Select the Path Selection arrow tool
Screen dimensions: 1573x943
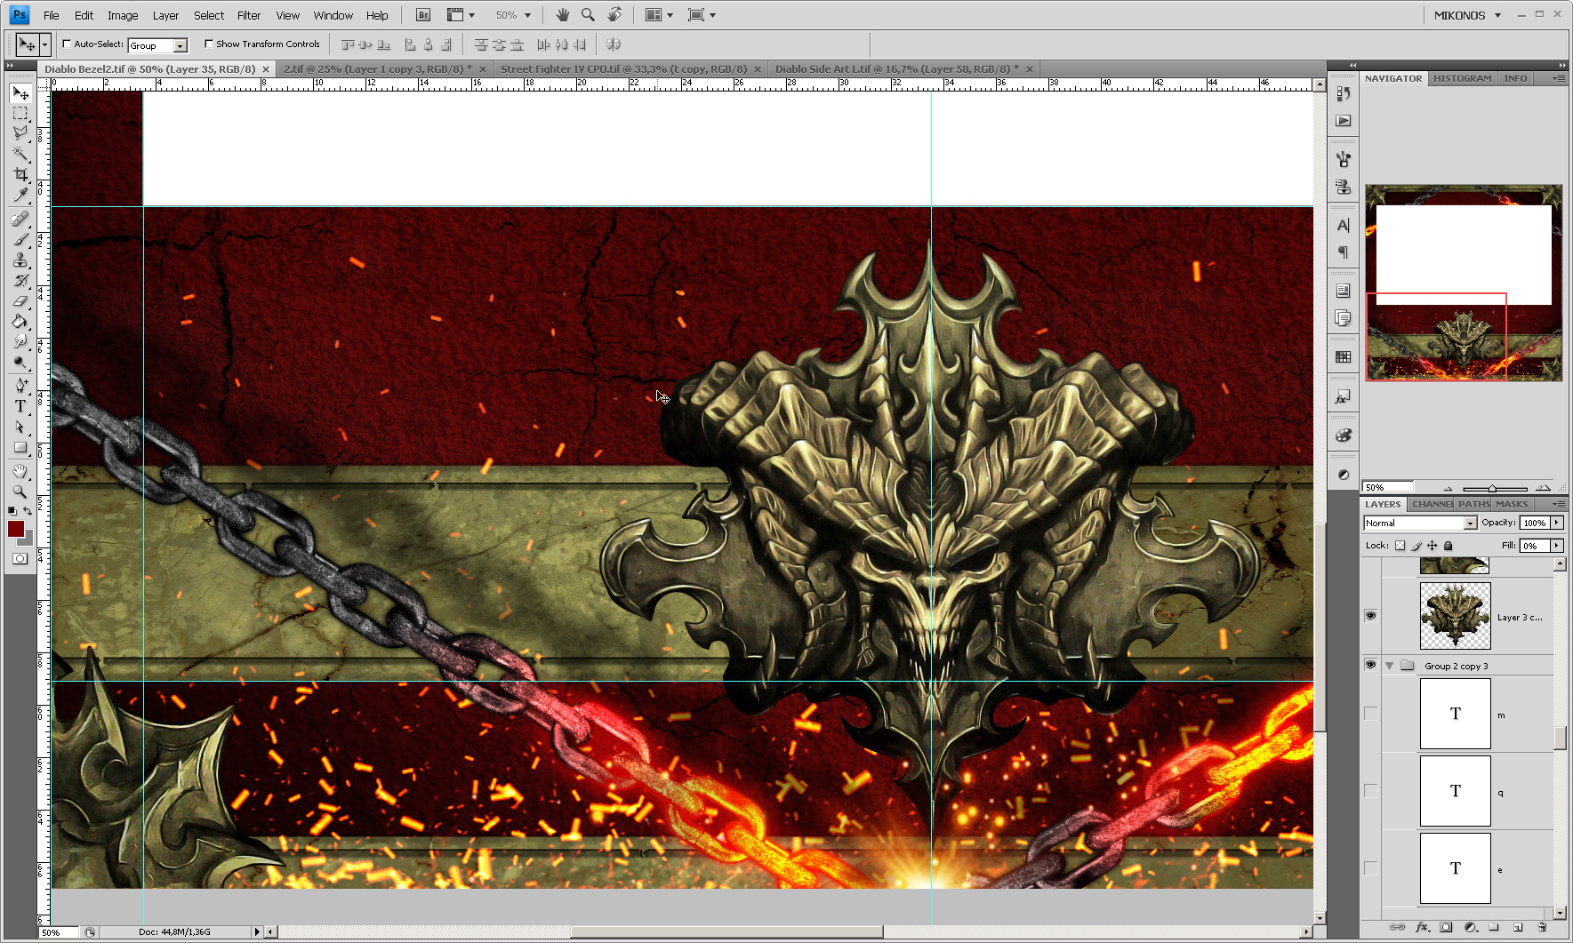[20, 427]
